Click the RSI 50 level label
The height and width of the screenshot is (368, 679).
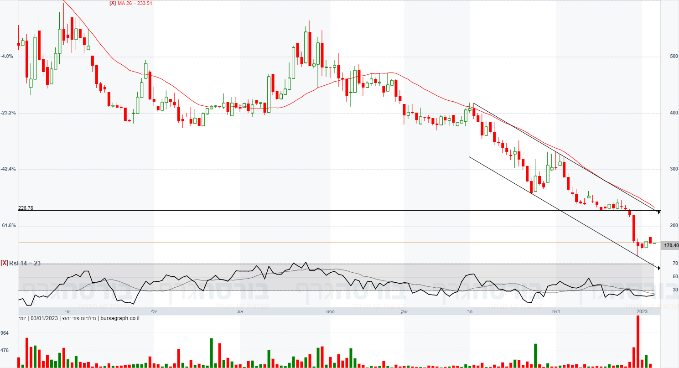tap(675, 276)
